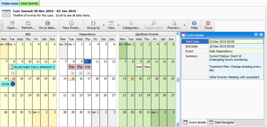267x127 pixels.
Task: Expand the View dropdown arrow
Action: coord(118,25)
